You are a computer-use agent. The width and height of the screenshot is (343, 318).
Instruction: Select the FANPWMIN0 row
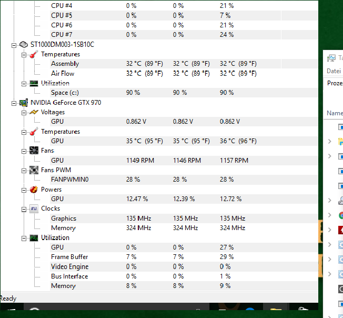tap(184, 180)
